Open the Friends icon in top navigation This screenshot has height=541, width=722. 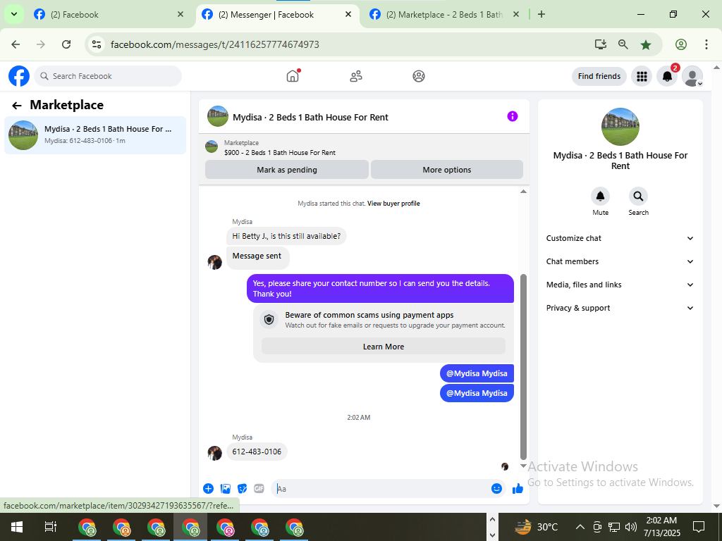pyautogui.click(x=355, y=76)
